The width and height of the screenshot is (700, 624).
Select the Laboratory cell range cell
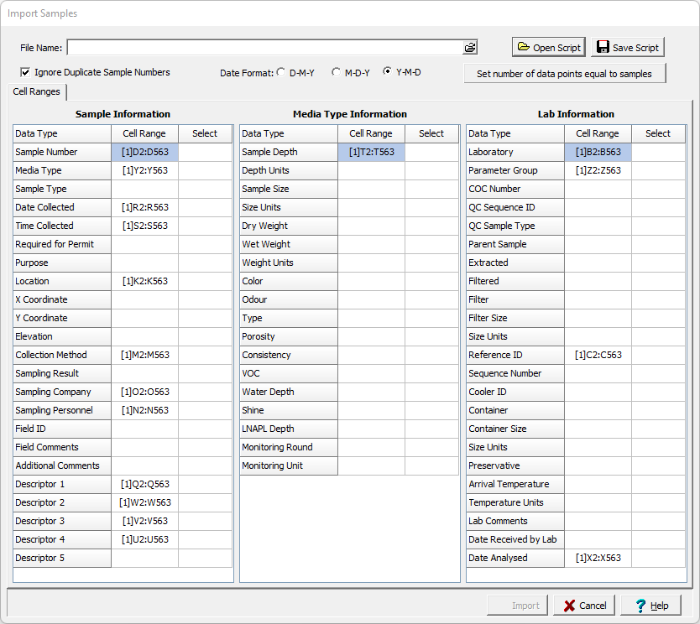pyautogui.click(x=598, y=152)
